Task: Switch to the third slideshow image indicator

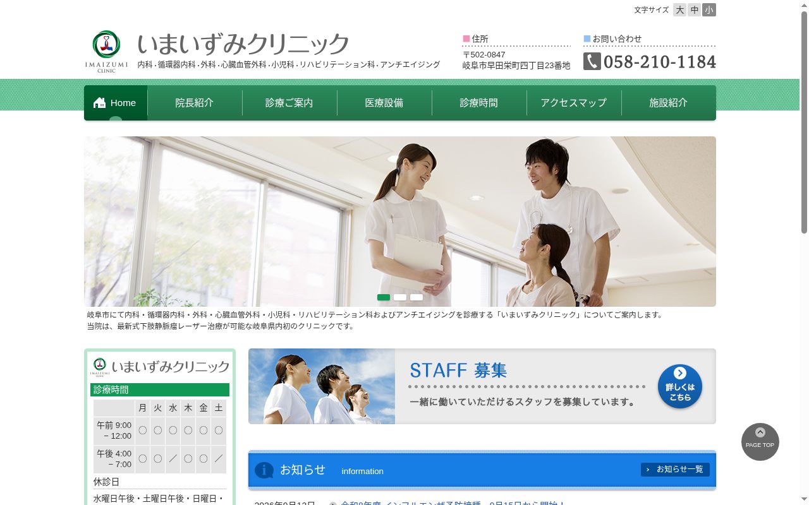Action: (417, 297)
